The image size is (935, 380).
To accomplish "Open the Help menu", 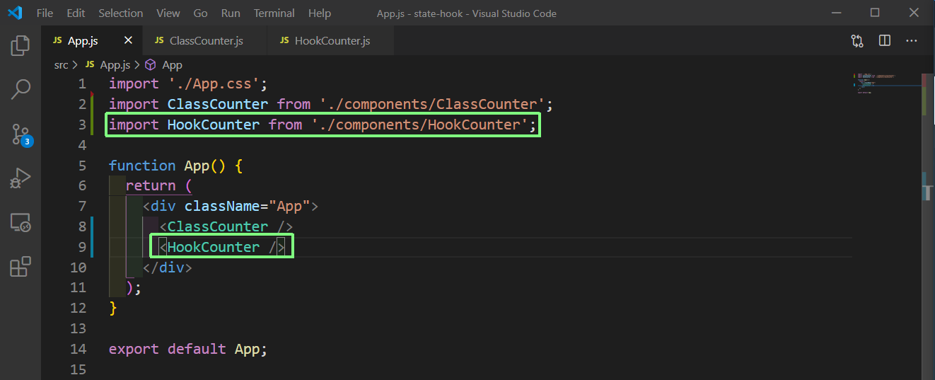I will [x=320, y=13].
